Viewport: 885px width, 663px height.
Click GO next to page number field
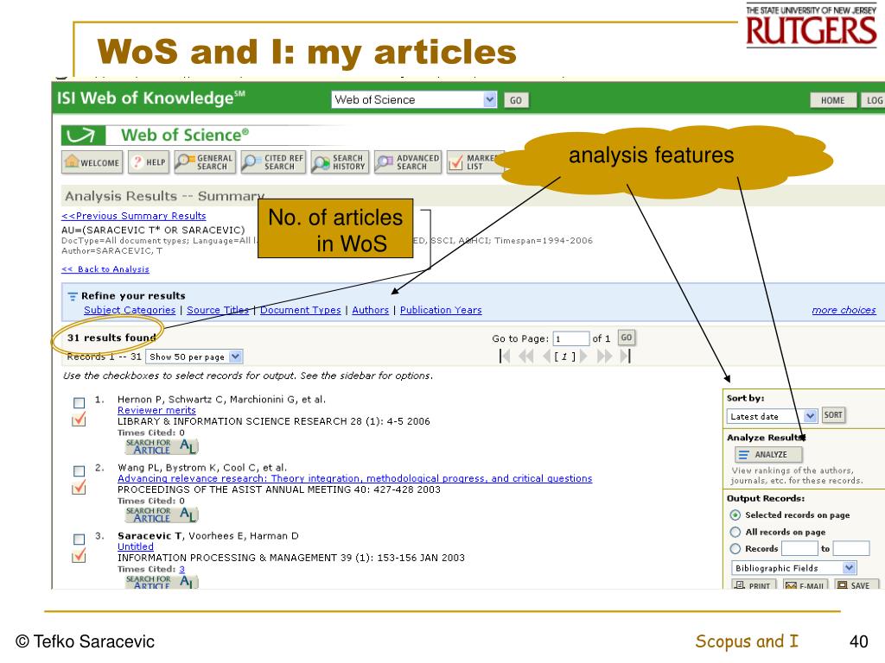click(x=627, y=338)
